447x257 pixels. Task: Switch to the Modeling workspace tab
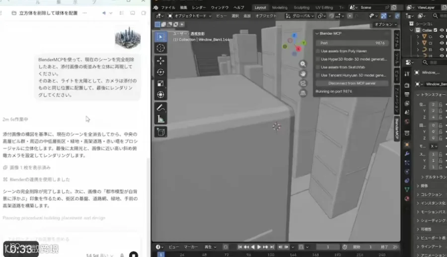coord(280,7)
